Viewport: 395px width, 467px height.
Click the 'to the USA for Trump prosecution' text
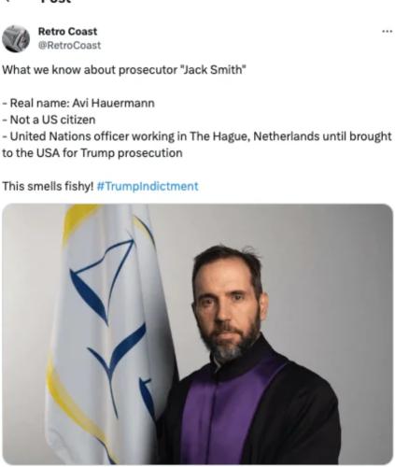coord(92,153)
